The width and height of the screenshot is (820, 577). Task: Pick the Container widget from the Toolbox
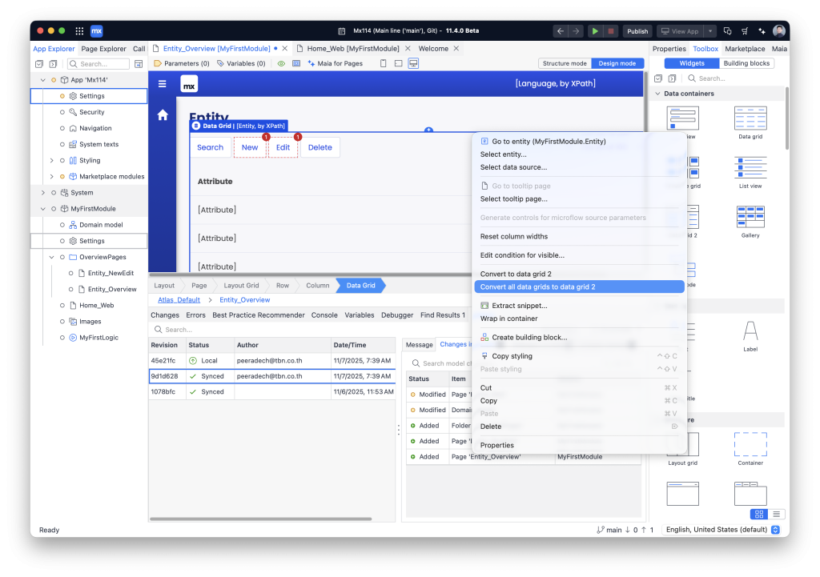[x=750, y=449]
